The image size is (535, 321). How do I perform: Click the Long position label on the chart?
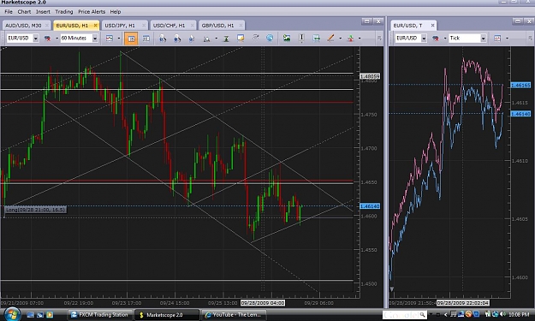coord(35,210)
